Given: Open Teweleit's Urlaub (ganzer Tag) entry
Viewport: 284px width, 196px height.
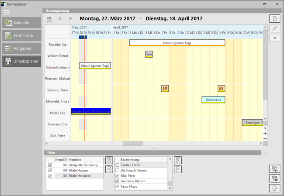Looking at the screenshot, I should (x=177, y=43).
